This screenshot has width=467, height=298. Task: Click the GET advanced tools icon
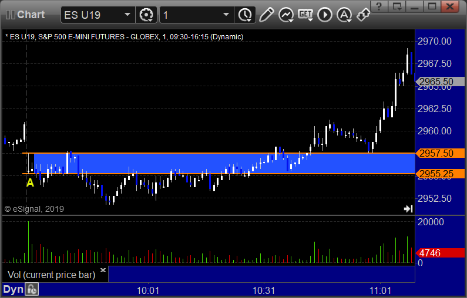tap(305, 15)
